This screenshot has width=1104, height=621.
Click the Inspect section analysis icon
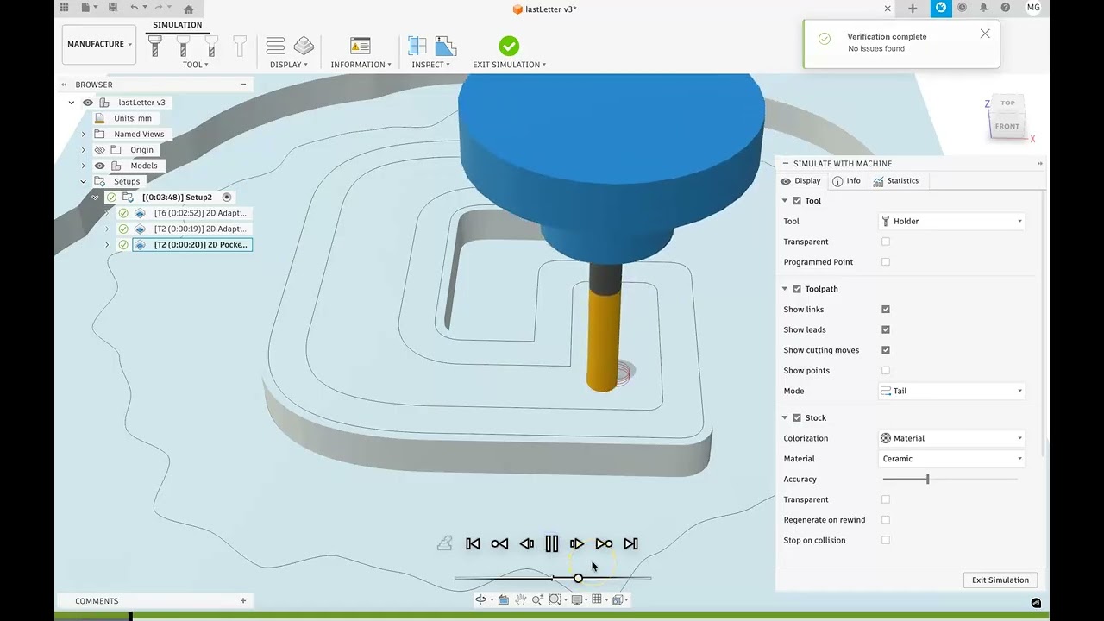click(x=445, y=46)
